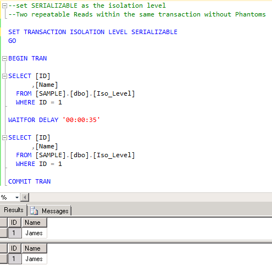Click the '00:00:35' delay string
Viewport: 272px width, 266px height.
pos(81,120)
